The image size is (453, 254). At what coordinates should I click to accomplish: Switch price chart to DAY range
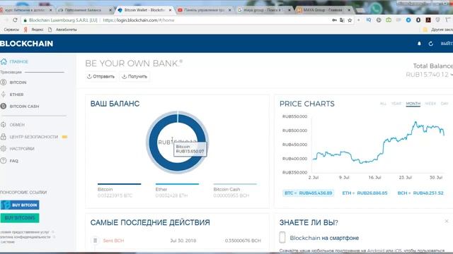click(x=445, y=104)
